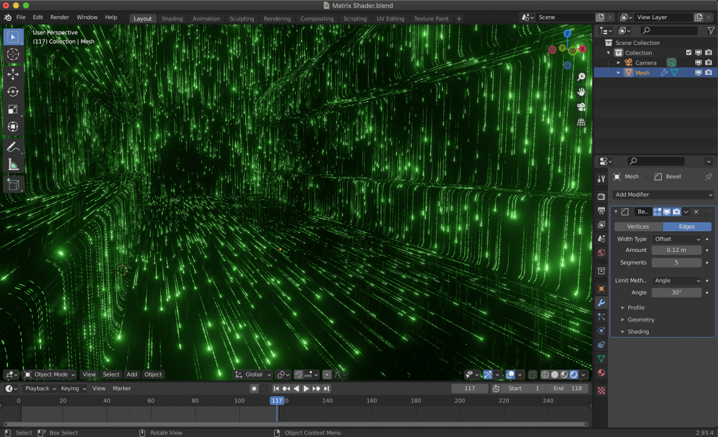Activate the Scale tool
718x437 pixels.
[13, 109]
